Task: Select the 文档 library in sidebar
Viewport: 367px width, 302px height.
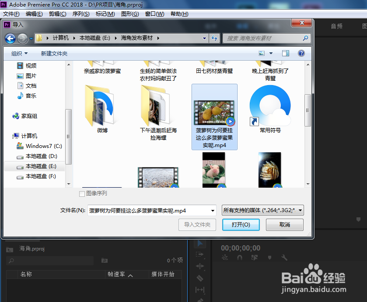Action: (27, 86)
